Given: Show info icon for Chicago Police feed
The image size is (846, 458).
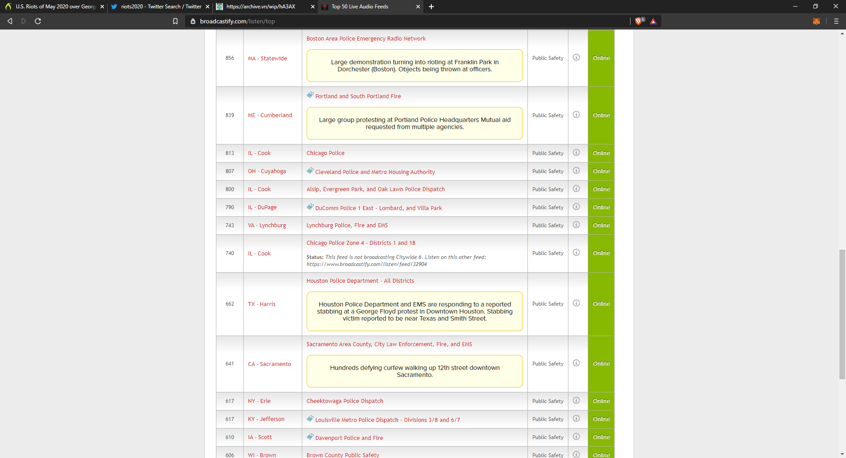Looking at the screenshot, I should click(x=576, y=153).
